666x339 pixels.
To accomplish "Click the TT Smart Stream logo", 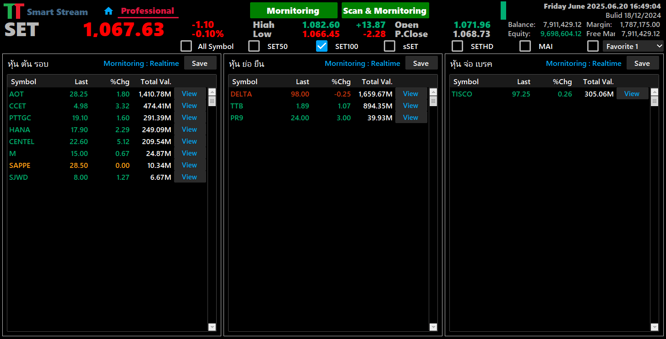I will click(x=46, y=11).
